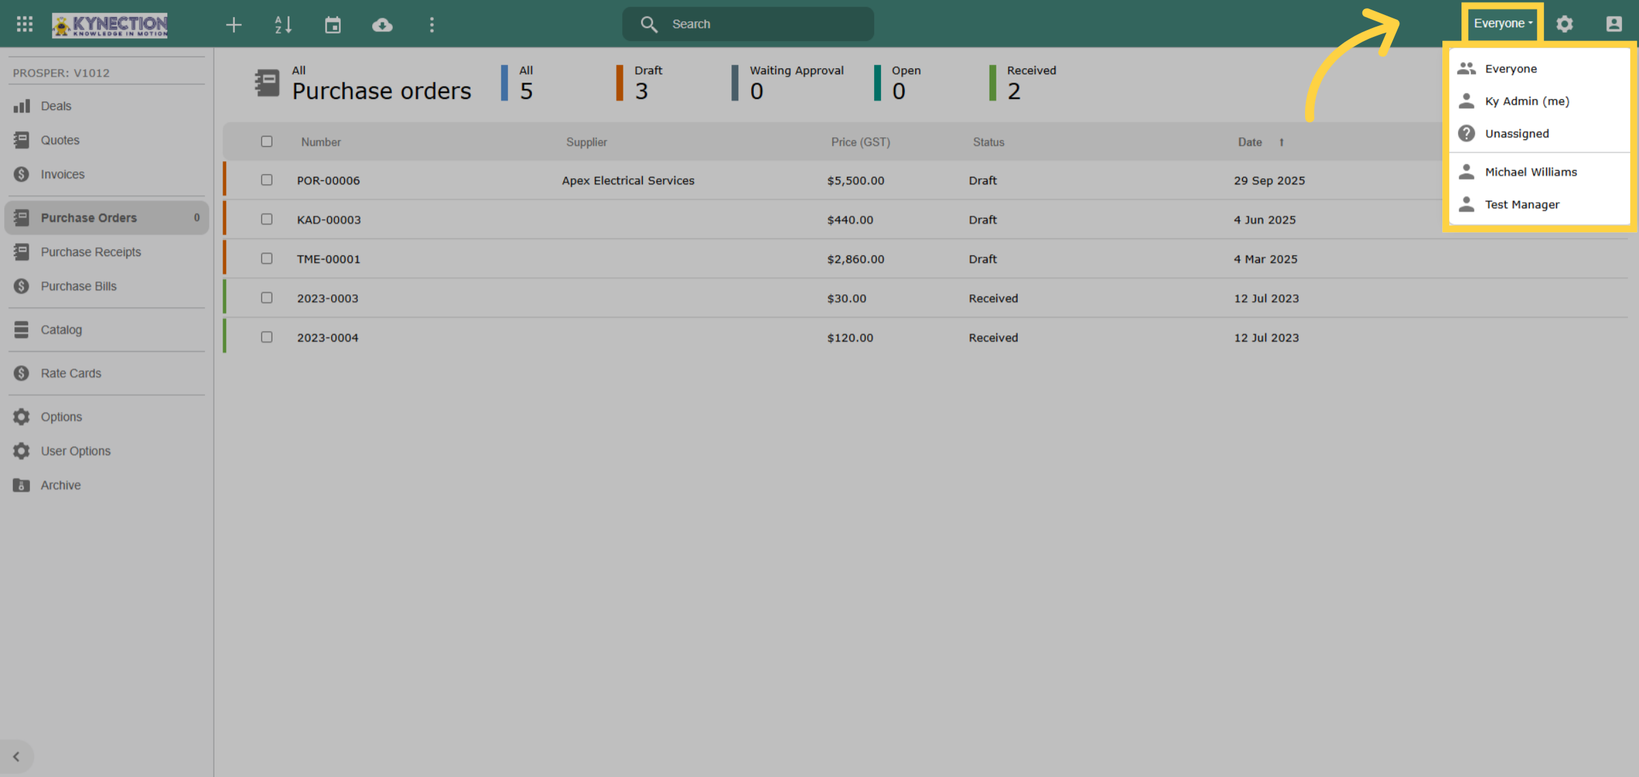Click the A-Z sort icon
The height and width of the screenshot is (777, 1639).
click(283, 25)
